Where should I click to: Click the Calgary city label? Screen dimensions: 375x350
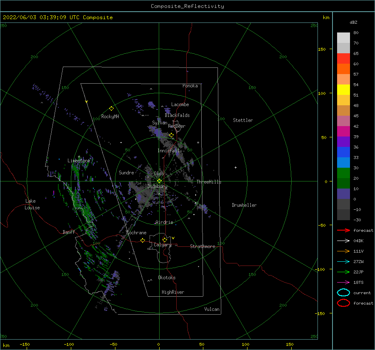point(162,245)
